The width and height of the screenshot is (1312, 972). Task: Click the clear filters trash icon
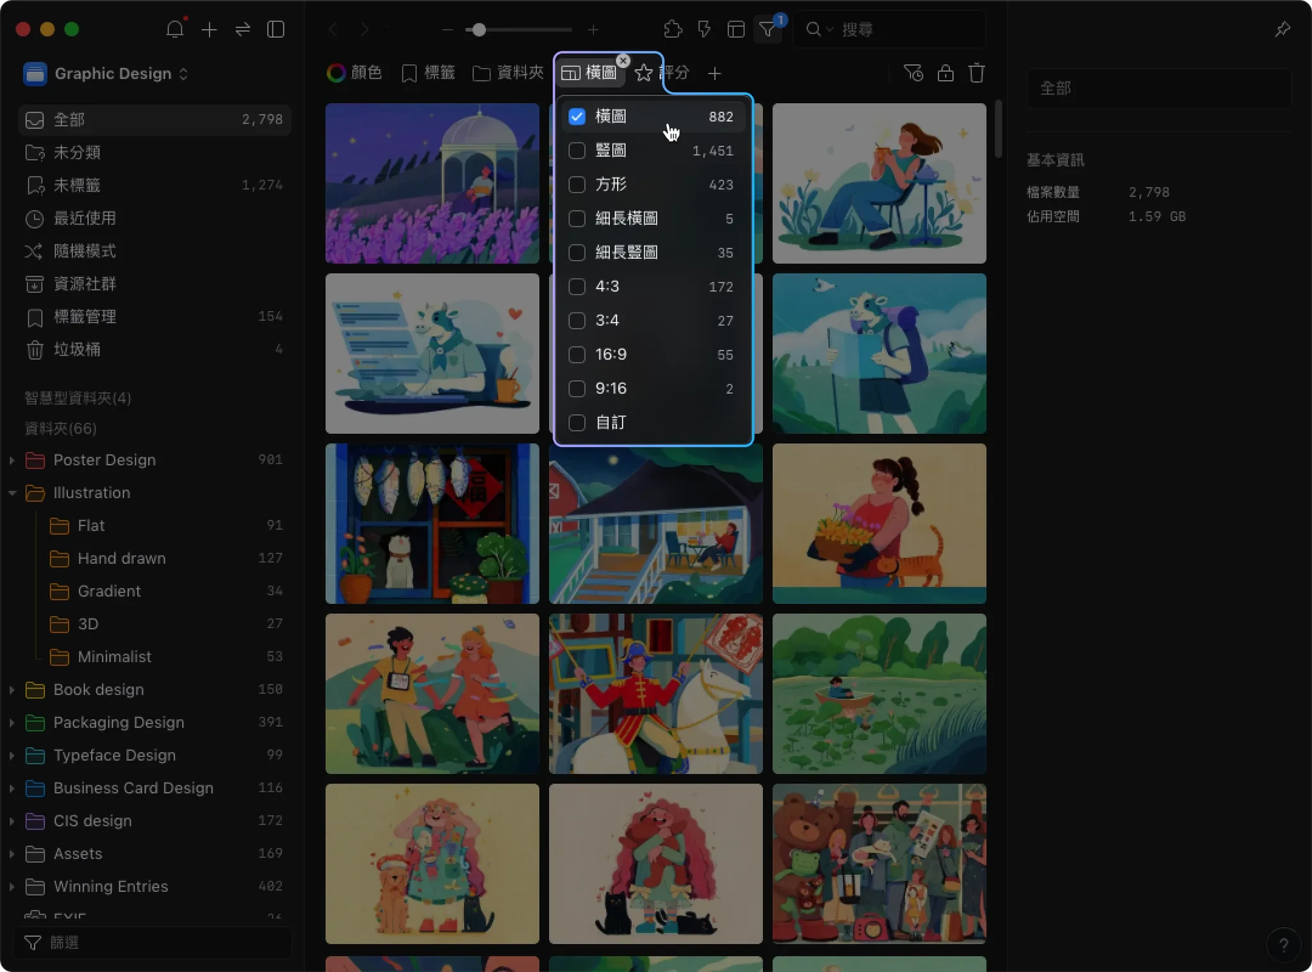976,73
